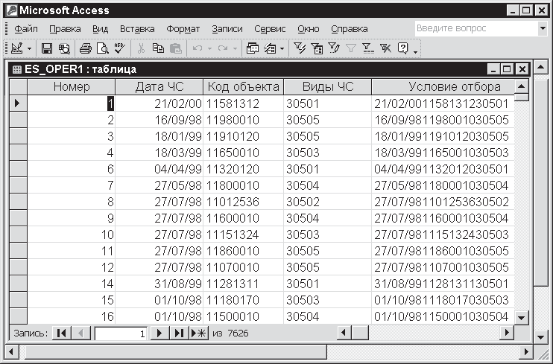Click the Copy icon in the toolbar
The width and height of the screenshot is (553, 364).
(x=158, y=48)
